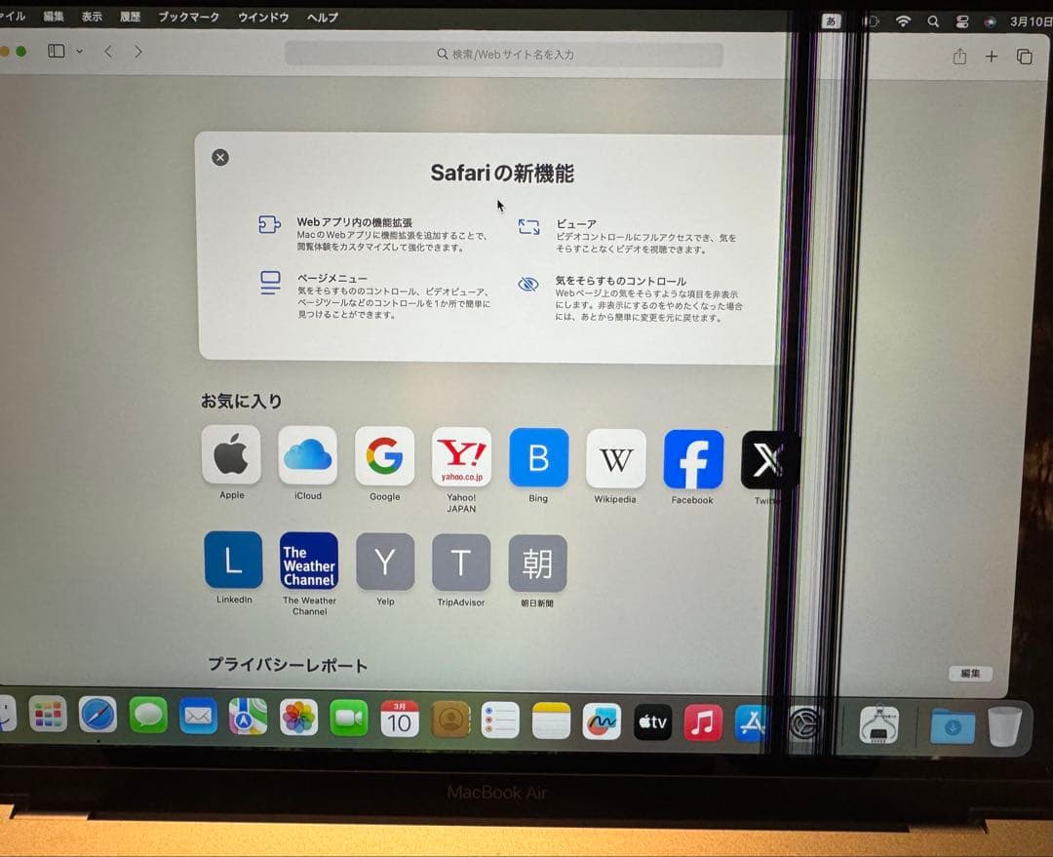Open Safari from the Dock
This screenshot has width=1053, height=857.
(x=98, y=715)
